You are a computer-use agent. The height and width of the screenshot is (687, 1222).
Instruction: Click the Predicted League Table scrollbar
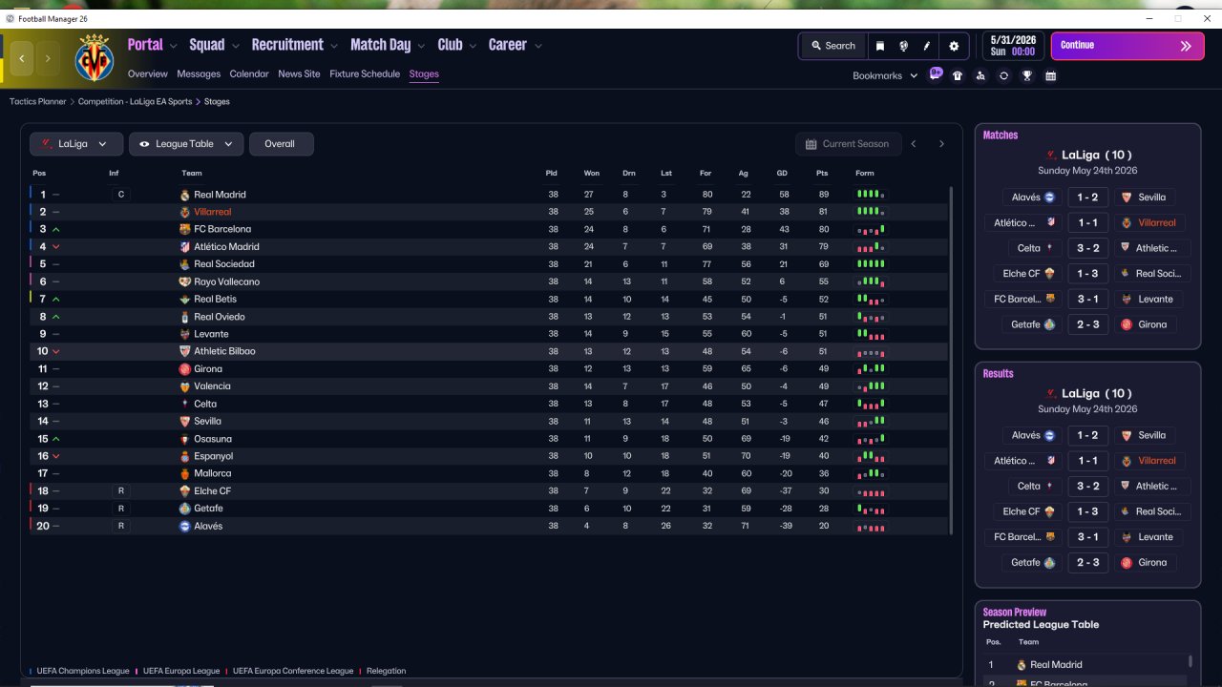tap(1190, 661)
